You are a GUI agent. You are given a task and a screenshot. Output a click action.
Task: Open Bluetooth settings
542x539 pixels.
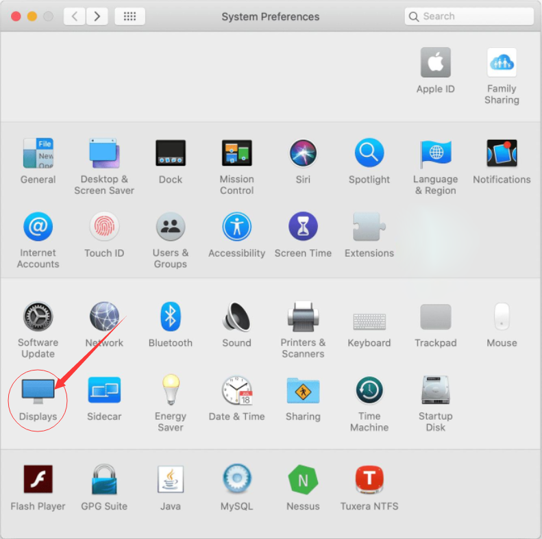coord(171,316)
